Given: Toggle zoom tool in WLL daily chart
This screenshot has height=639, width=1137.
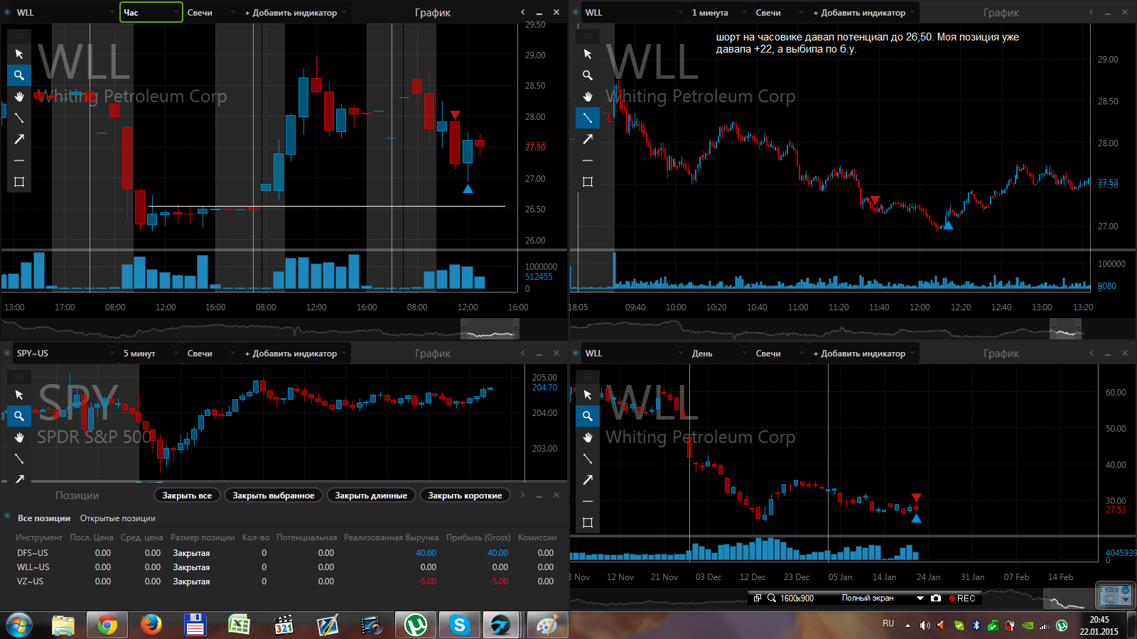Looking at the screenshot, I should pos(588,416).
